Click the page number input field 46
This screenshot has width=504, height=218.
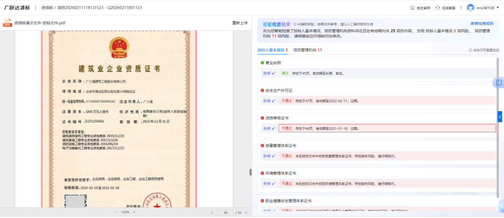coord(225,212)
